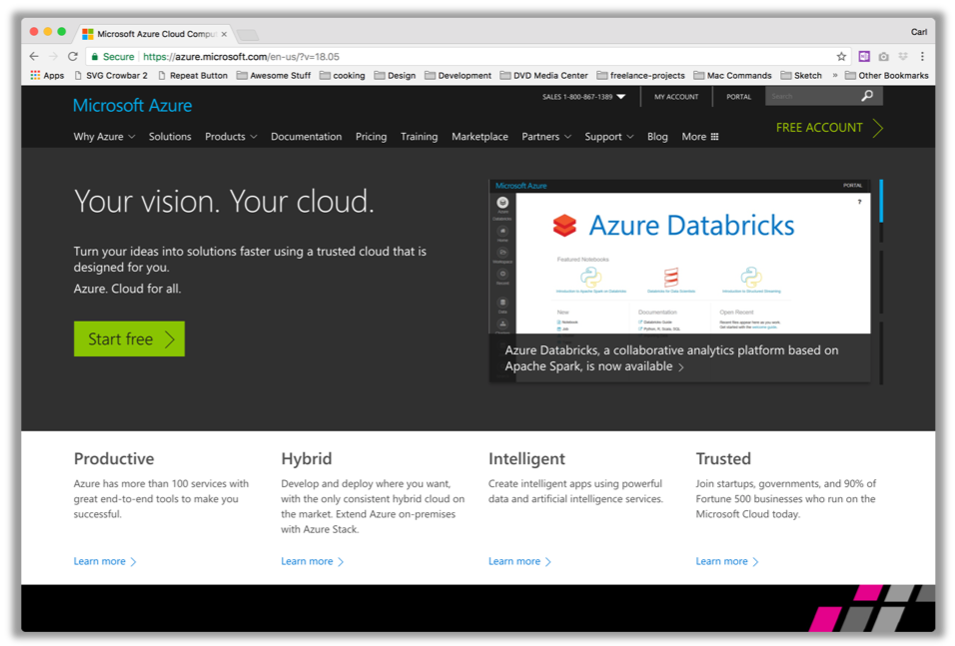This screenshot has width=955, height=646.
Task: Open the Mac Commands bookmarks folder
Action: click(732, 76)
